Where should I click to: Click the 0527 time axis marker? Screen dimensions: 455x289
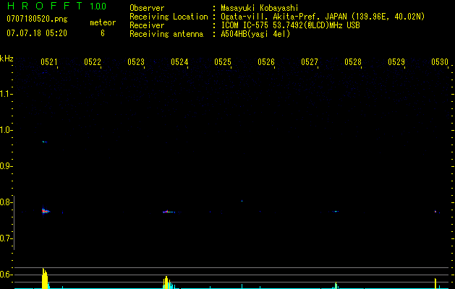(310, 61)
